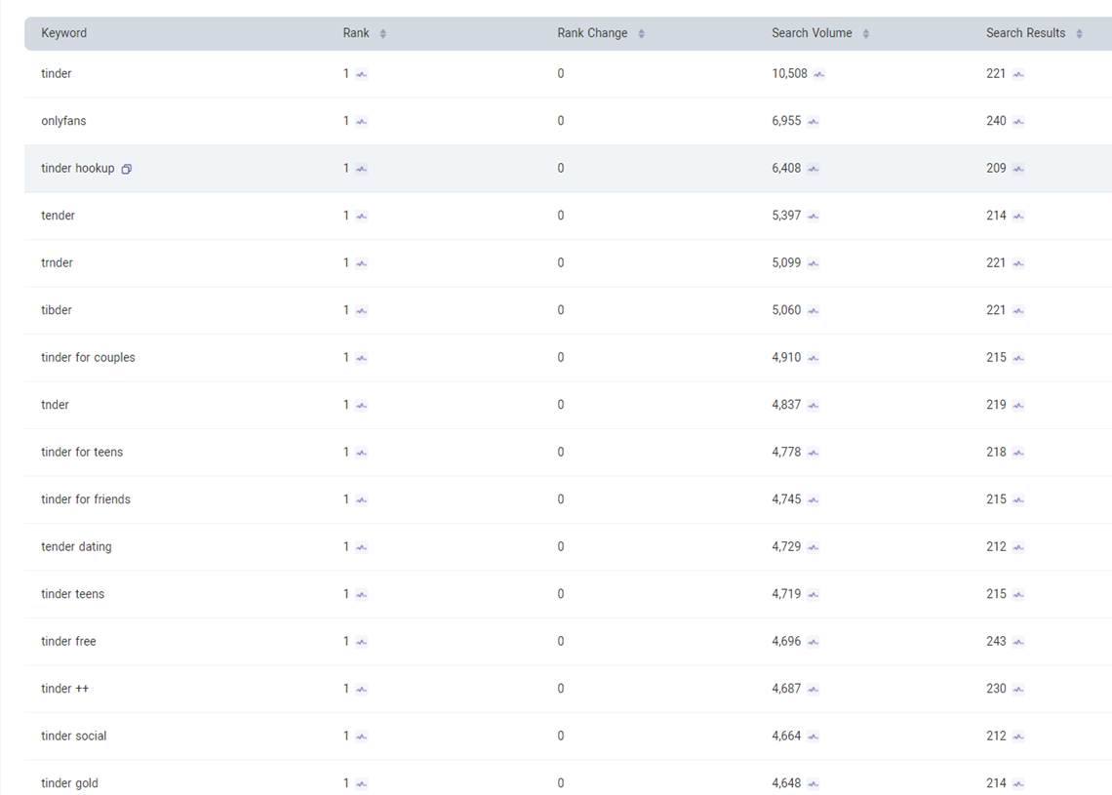Viewport: 1112px width, 795px height.
Task: Open rank trend chart for tinder keyword
Action: click(x=362, y=74)
